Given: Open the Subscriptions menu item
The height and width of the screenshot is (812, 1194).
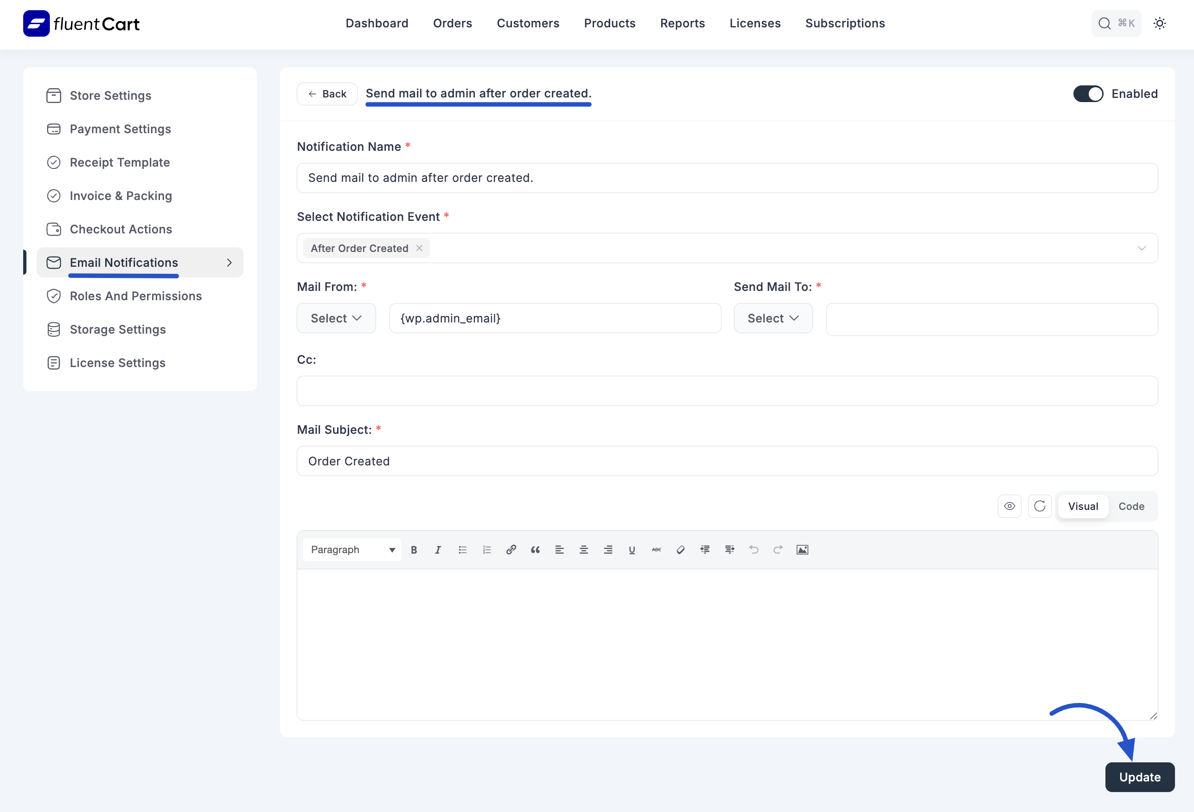Looking at the screenshot, I should click(x=845, y=23).
